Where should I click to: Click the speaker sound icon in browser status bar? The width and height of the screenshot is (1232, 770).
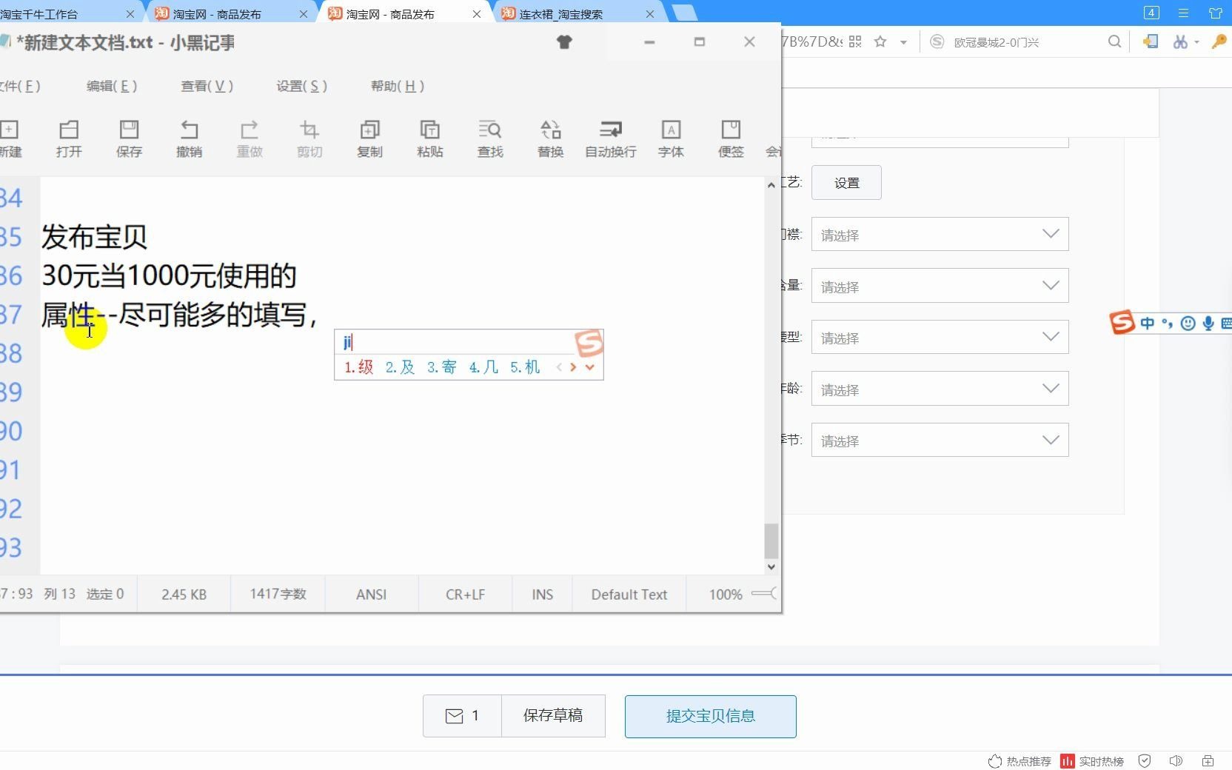click(x=1176, y=761)
